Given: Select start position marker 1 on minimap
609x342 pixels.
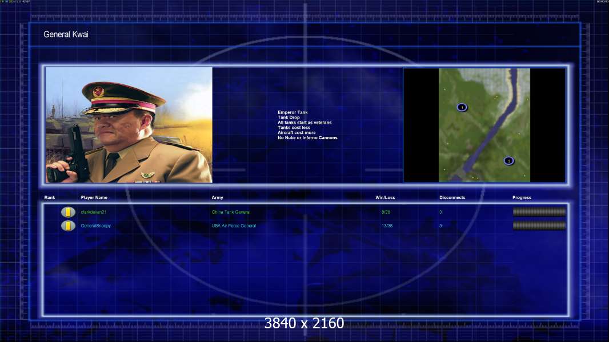Looking at the screenshot, I should (462, 107).
